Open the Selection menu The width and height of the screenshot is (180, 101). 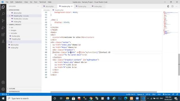[19, 2]
